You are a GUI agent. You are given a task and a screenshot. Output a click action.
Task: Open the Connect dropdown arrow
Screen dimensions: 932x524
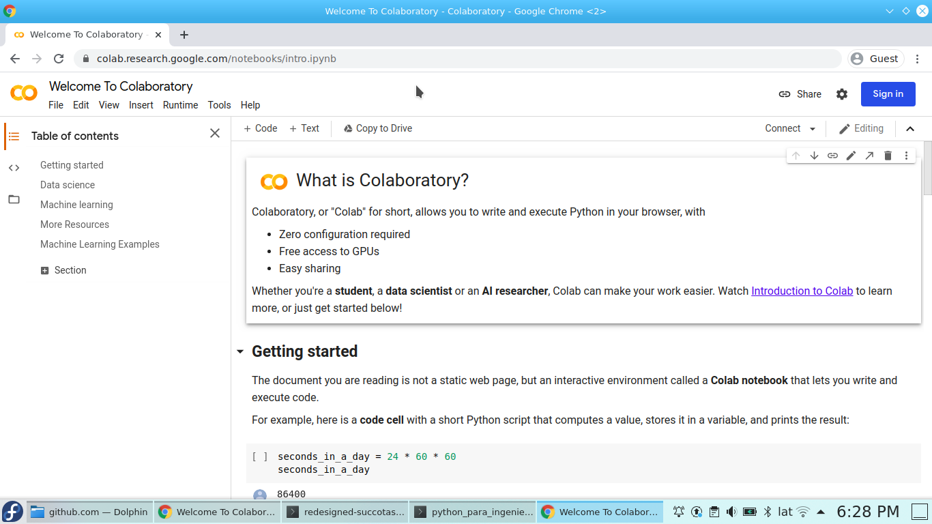pyautogui.click(x=812, y=129)
